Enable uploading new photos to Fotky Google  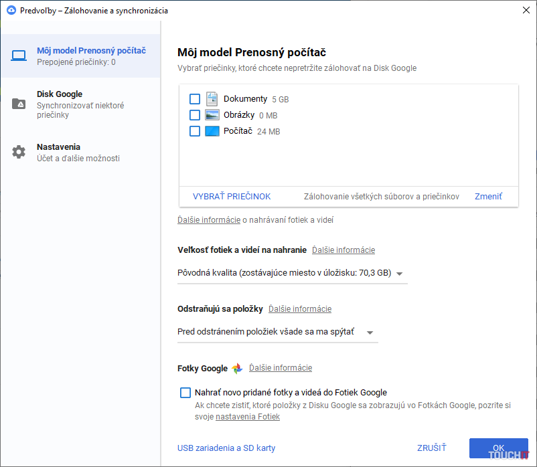(x=185, y=393)
